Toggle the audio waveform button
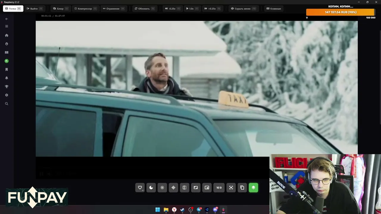This screenshot has width=381, height=214. tap(173, 188)
